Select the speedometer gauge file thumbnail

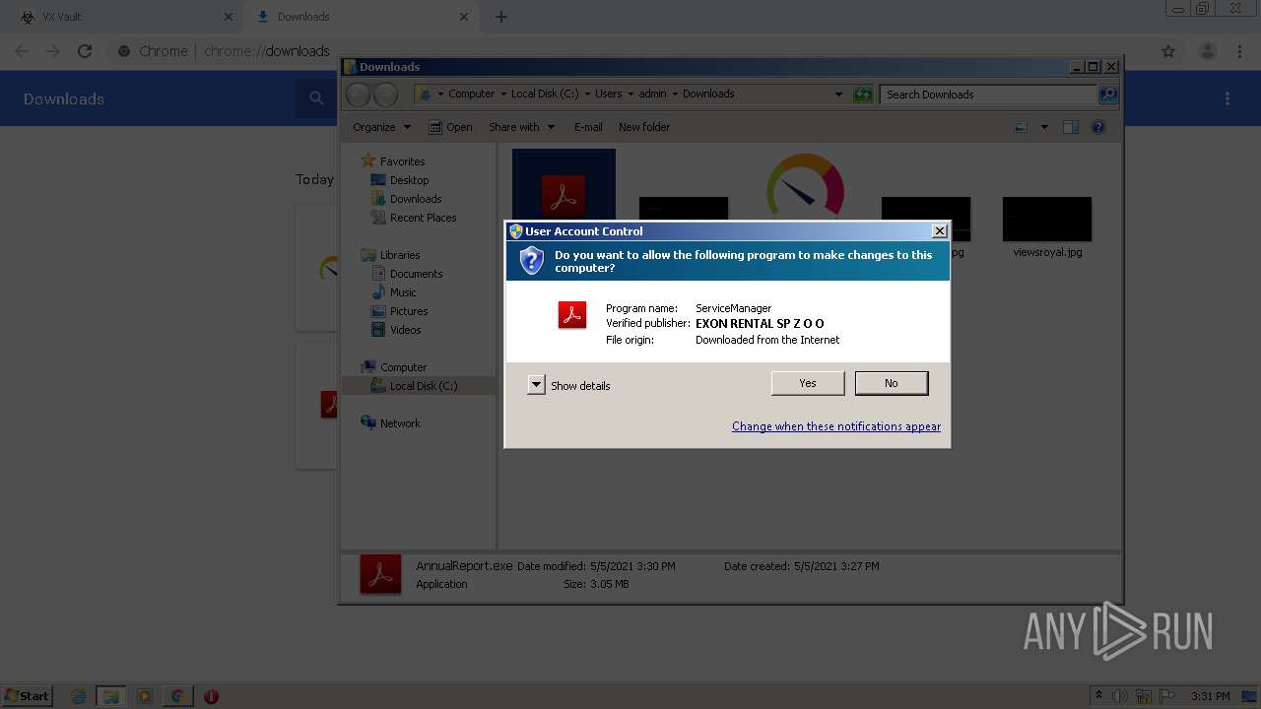point(805,185)
